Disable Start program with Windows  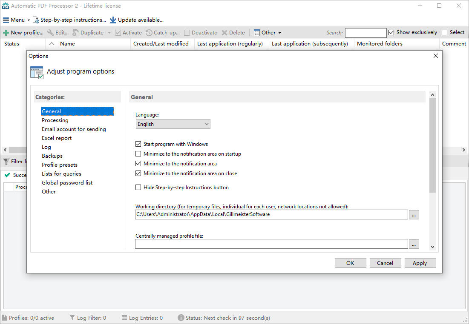pos(138,144)
